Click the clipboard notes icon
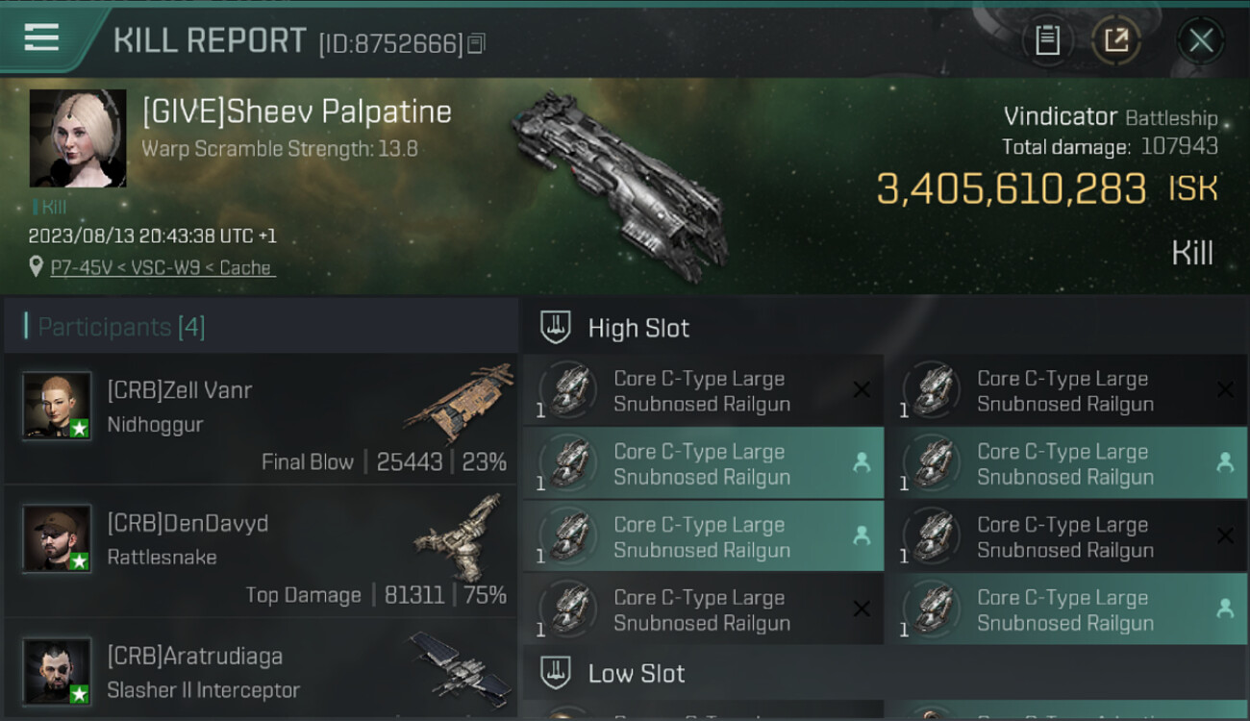Screen dimensions: 1250x721 coord(1047,40)
